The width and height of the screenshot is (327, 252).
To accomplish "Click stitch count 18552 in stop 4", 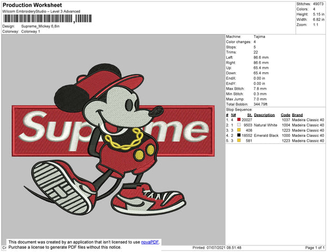I will tap(247, 135).
